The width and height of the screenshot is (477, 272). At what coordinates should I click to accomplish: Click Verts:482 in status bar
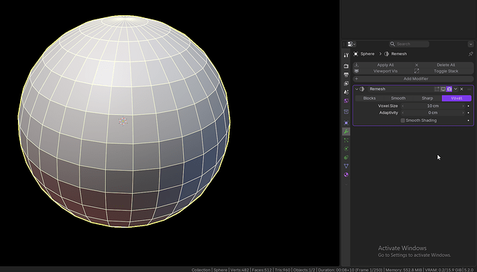[x=239, y=270]
